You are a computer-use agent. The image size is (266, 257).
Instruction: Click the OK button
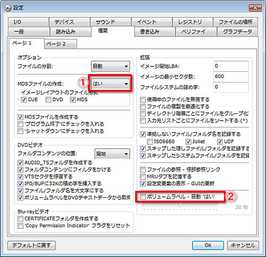[x=208, y=245]
